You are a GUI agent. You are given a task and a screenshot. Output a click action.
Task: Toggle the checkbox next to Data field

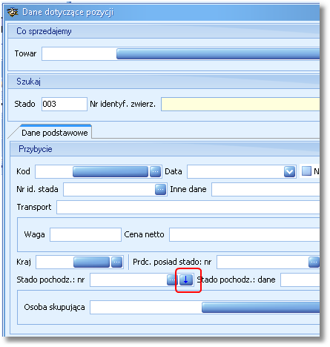pyautogui.click(x=306, y=171)
